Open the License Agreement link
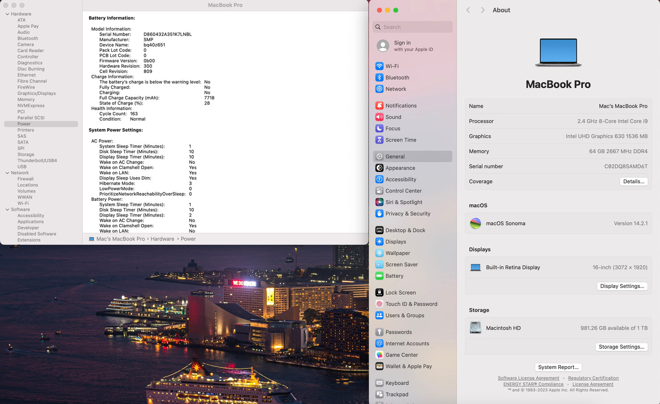The image size is (660, 404). click(593, 384)
